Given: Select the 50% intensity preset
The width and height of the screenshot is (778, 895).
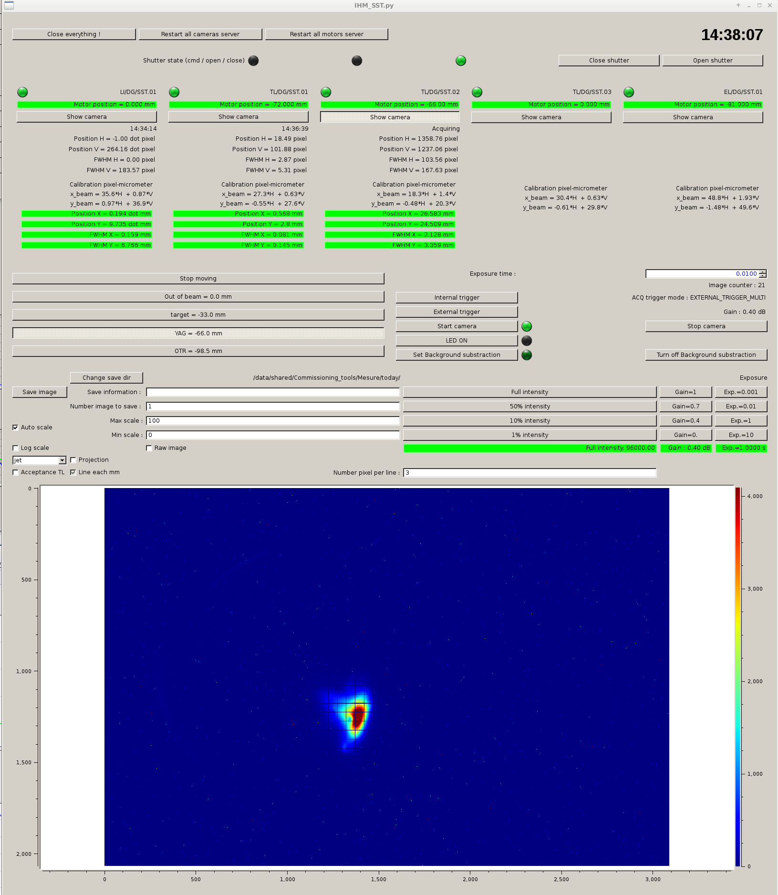Looking at the screenshot, I should [x=529, y=406].
